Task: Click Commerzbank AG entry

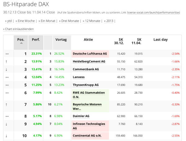Action: click(x=86, y=69)
